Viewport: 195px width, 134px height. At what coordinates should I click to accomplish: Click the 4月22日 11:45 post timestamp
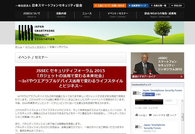click(x=150, y=131)
